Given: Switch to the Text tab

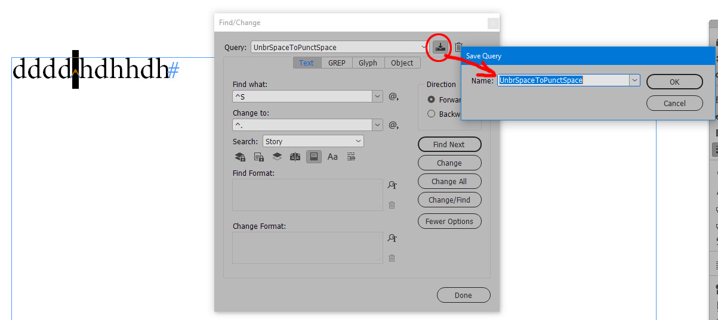Looking at the screenshot, I should 307,63.
